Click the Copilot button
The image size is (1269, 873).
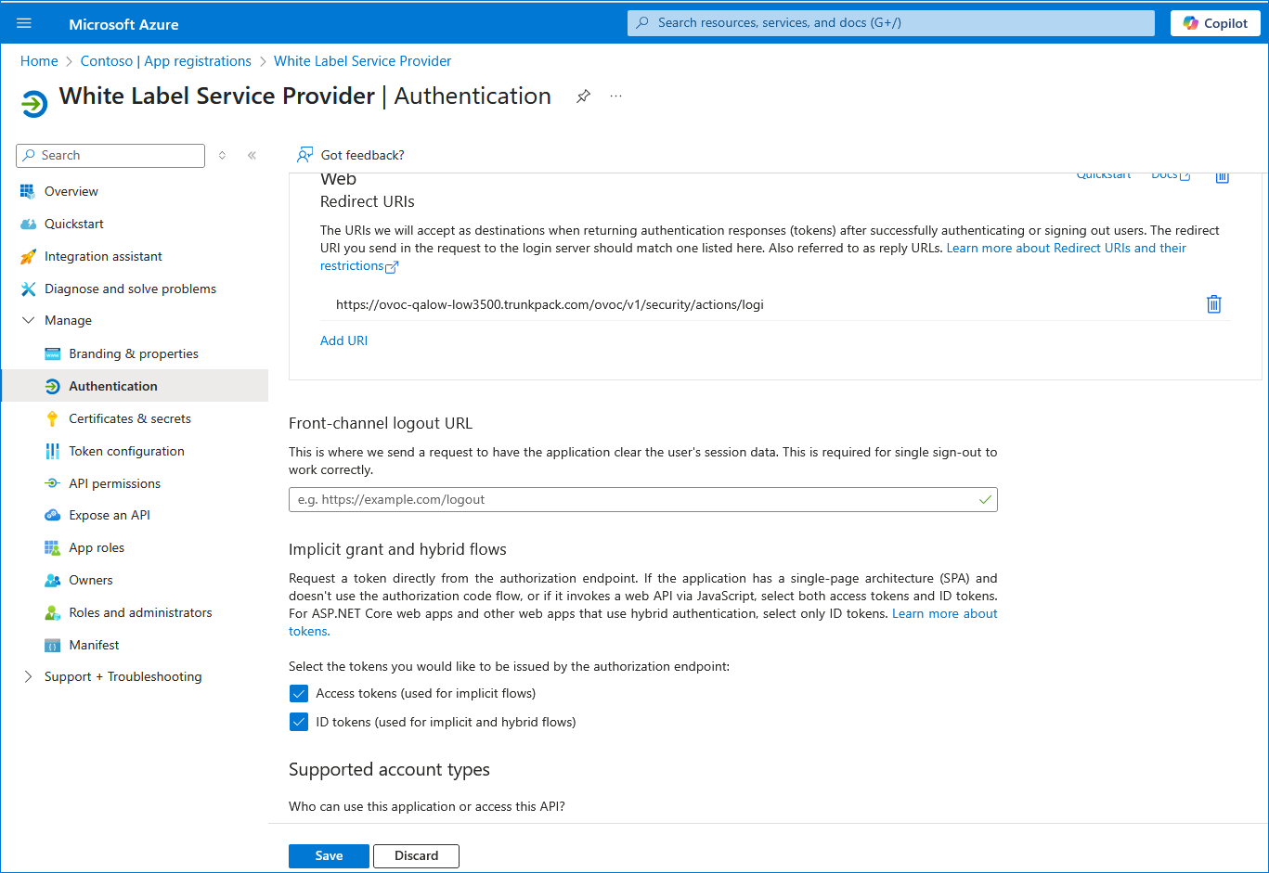1214,23
